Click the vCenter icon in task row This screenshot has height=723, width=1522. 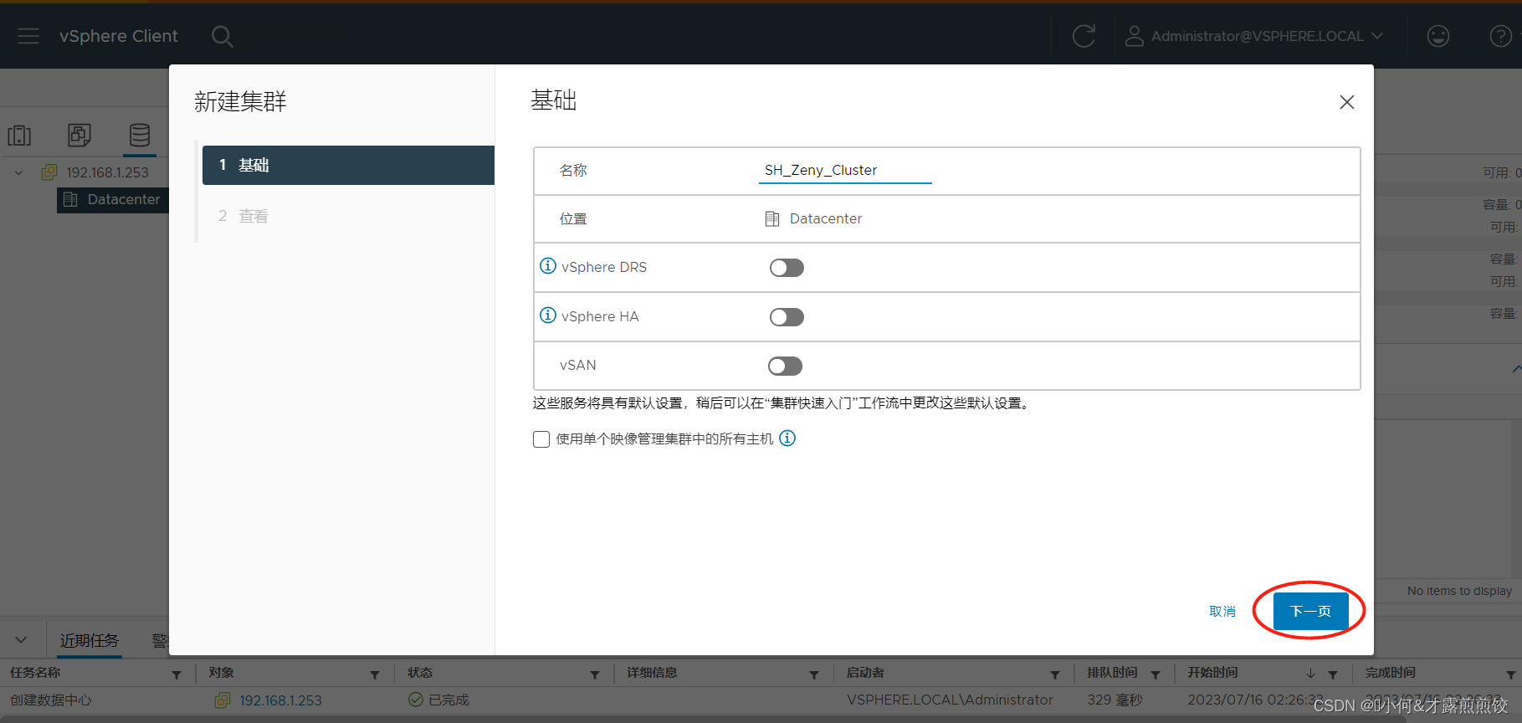[223, 700]
